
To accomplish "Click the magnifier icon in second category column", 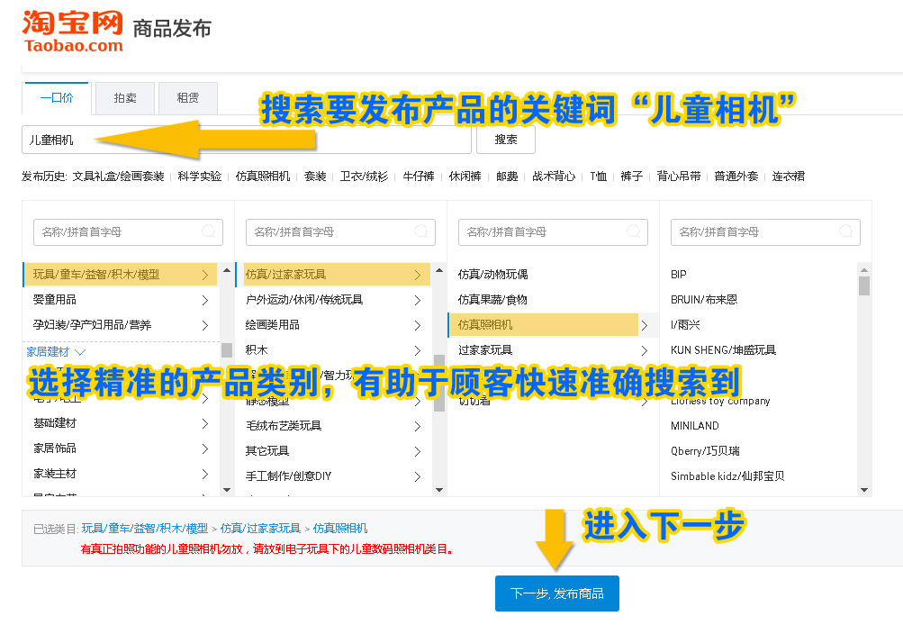I will click(x=420, y=231).
